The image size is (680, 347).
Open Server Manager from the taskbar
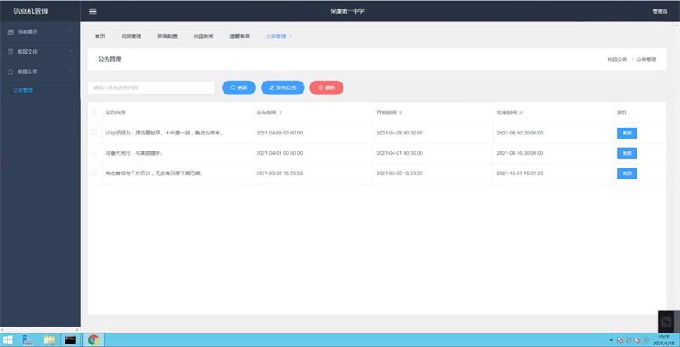28,340
